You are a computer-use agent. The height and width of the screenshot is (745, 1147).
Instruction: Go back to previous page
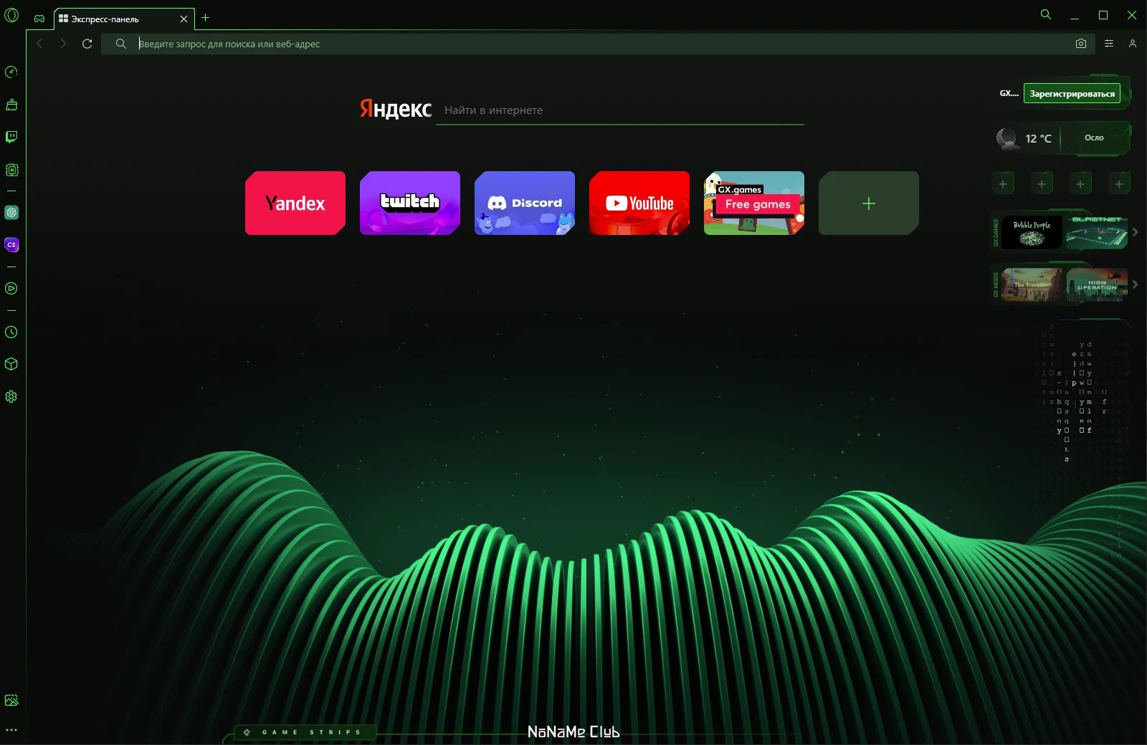click(x=39, y=44)
